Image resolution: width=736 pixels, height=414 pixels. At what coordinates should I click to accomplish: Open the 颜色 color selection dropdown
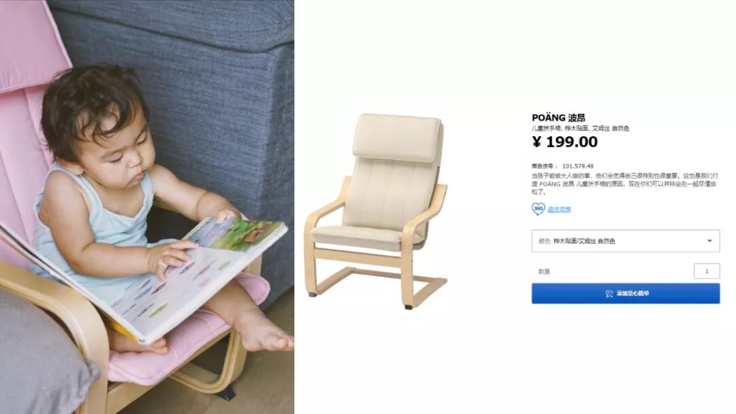[x=625, y=241]
